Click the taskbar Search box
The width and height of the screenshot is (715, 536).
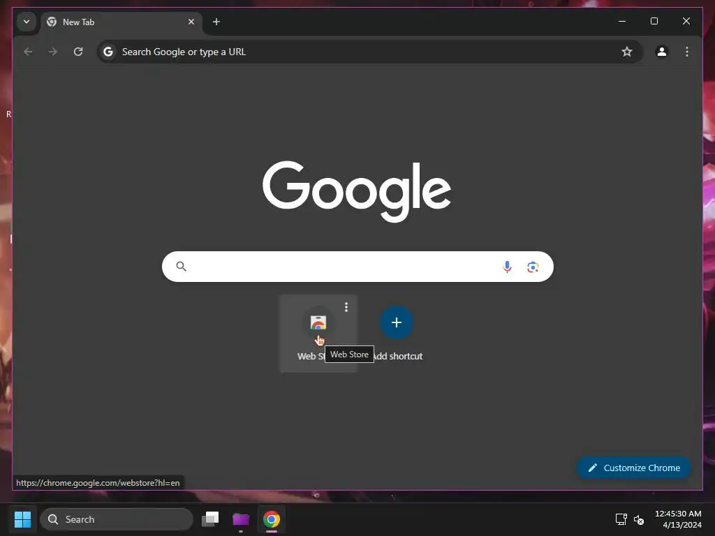[117, 519]
